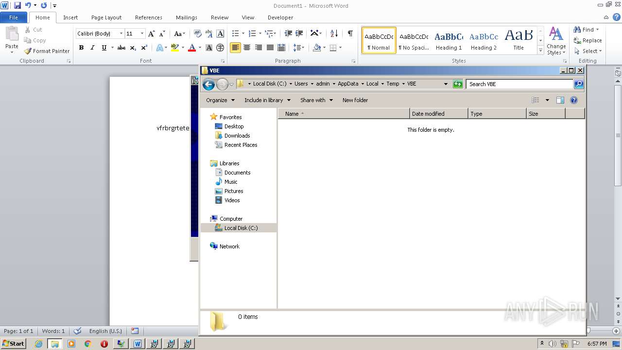Open Explorer view options dropdown arrow
622x350 pixels.
pyautogui.click(x=547, y=100)
